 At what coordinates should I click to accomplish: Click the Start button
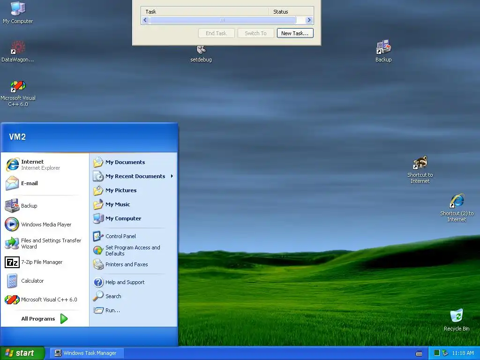22,353
